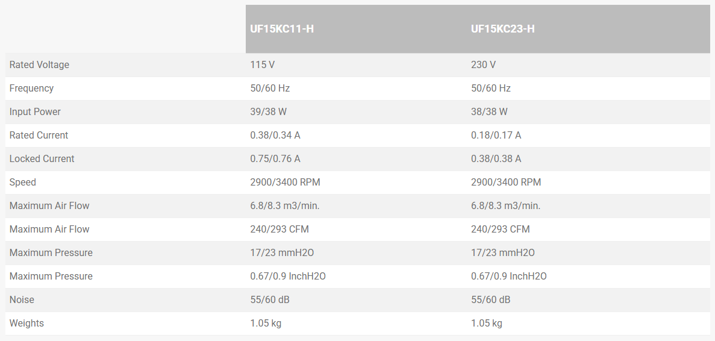Click the 230 V voltage value
The height and width of the screenshot is (341, 715).
tap(483, 64)
